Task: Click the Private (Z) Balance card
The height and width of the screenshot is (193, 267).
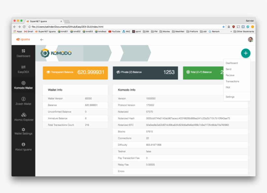Action: (x=145, y=73)
